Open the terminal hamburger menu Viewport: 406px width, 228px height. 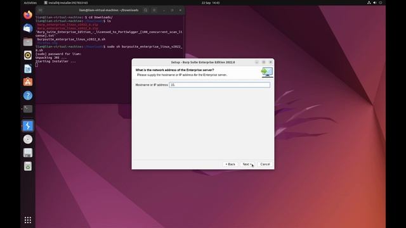[154, 10]
